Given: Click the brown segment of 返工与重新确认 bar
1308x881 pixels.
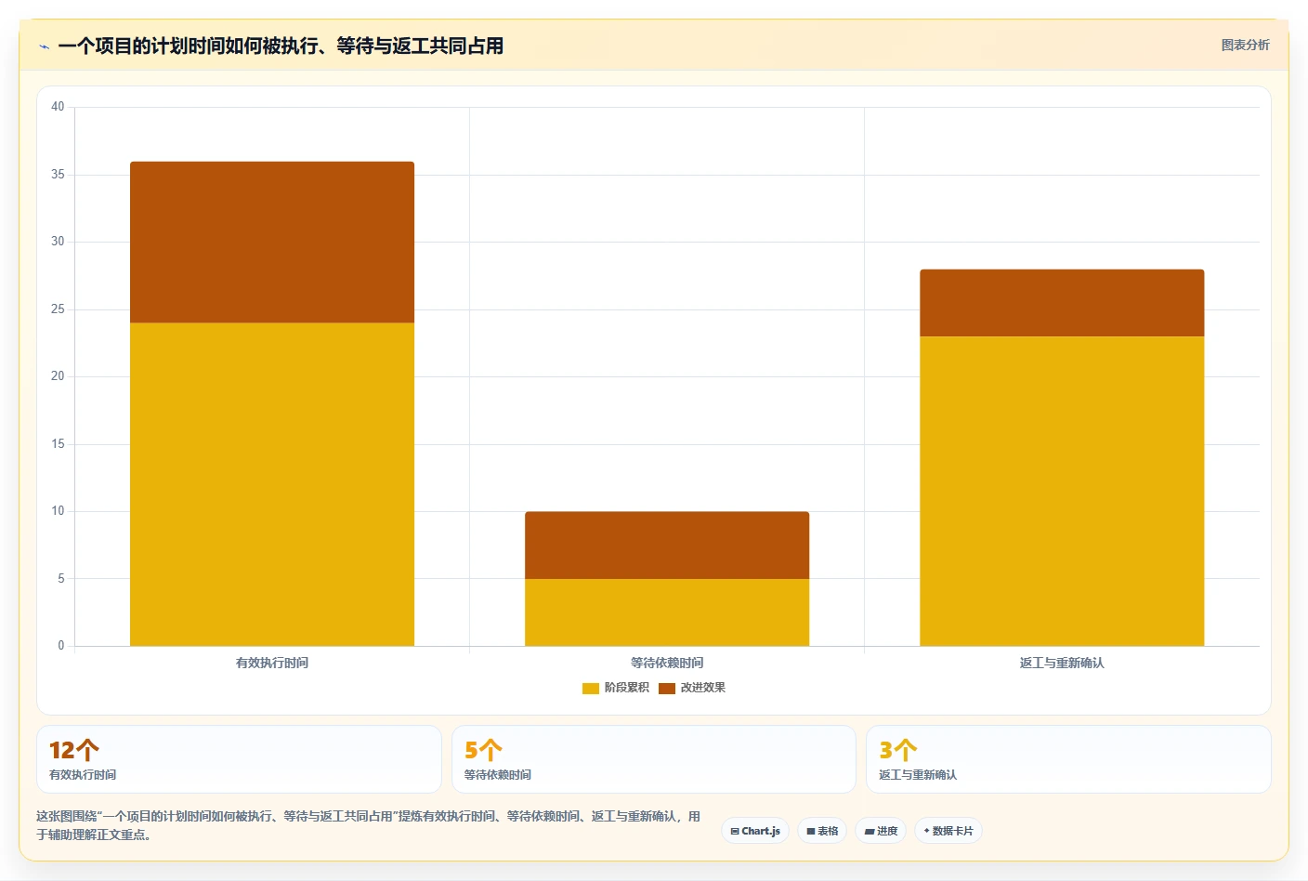Looking at the screenshot, I should pos(1062,303).
